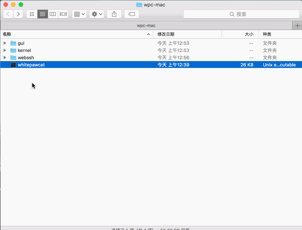Image resolution: width=302 pixels, height=230 pixels.
Task: Zoom the window with green button
Action: 21,5
